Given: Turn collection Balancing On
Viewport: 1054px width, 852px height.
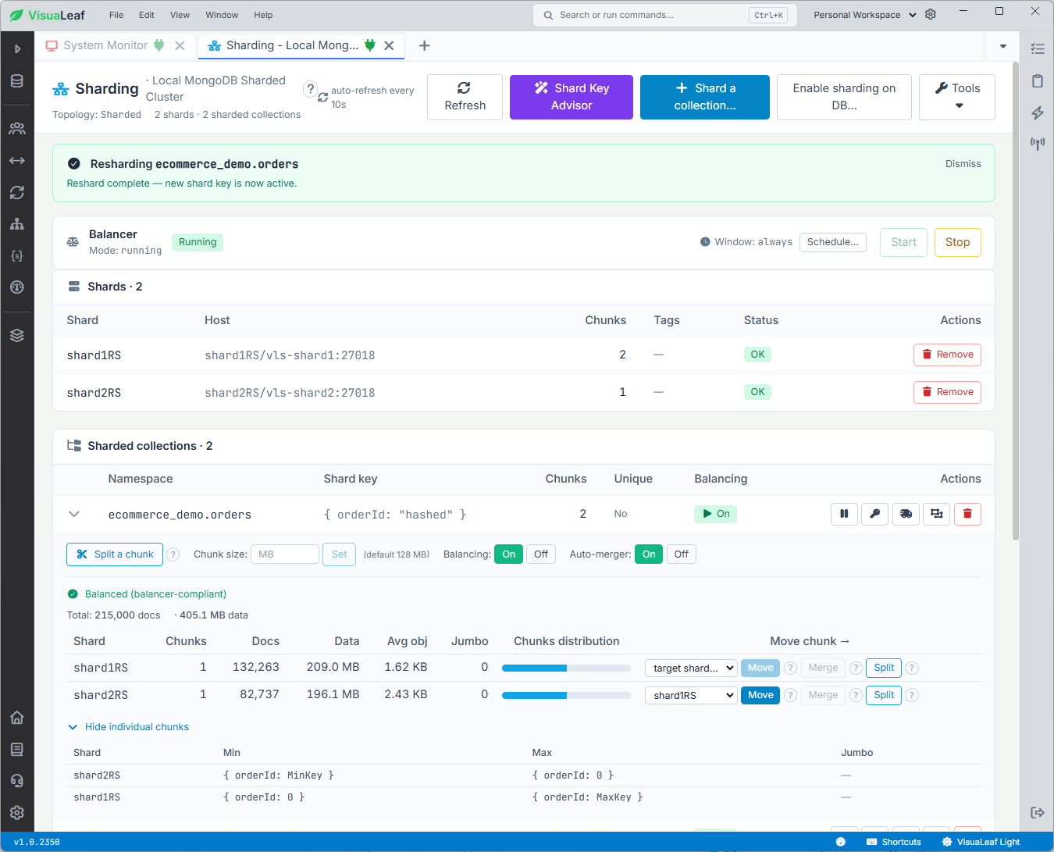Looking at the screenshot, I should click(509, 554).
